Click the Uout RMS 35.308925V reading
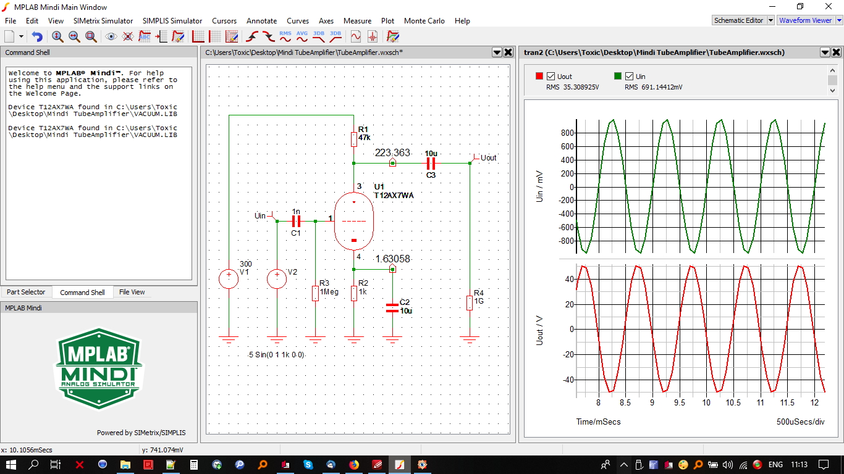844x474 pixels. coord(572,87)
